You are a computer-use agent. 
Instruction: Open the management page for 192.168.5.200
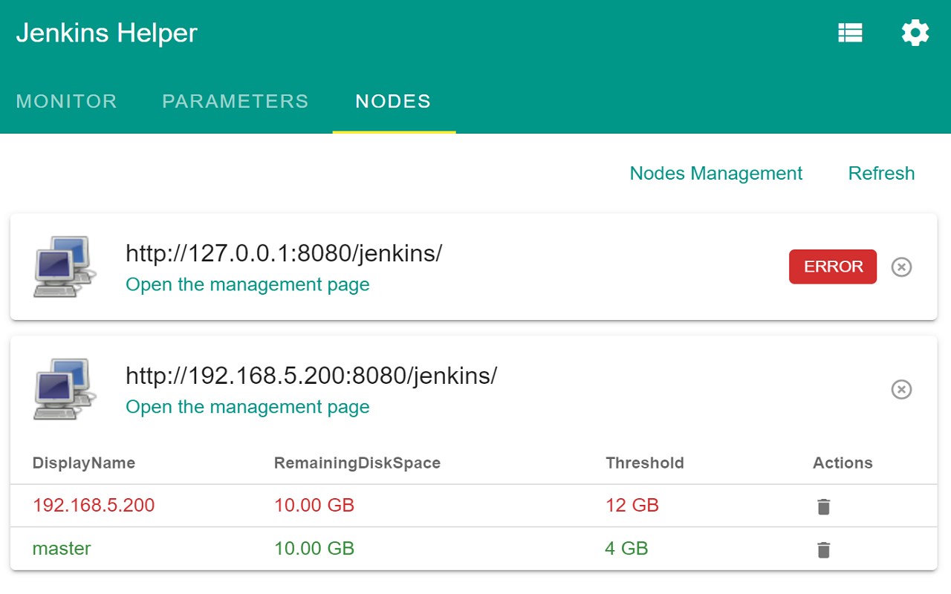[247, 407]
